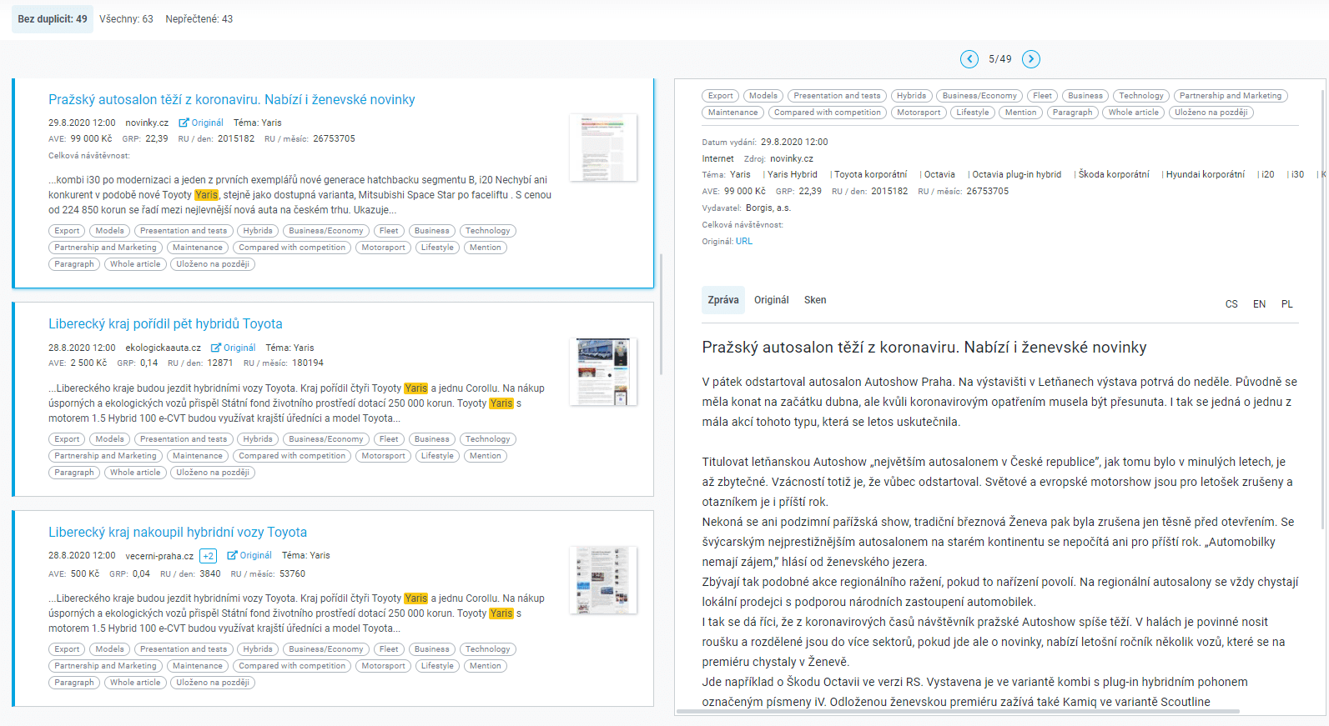
Task: Toggle Technology tag on 'nakoupil hybridní vozy' card
Action: [488, 649]
